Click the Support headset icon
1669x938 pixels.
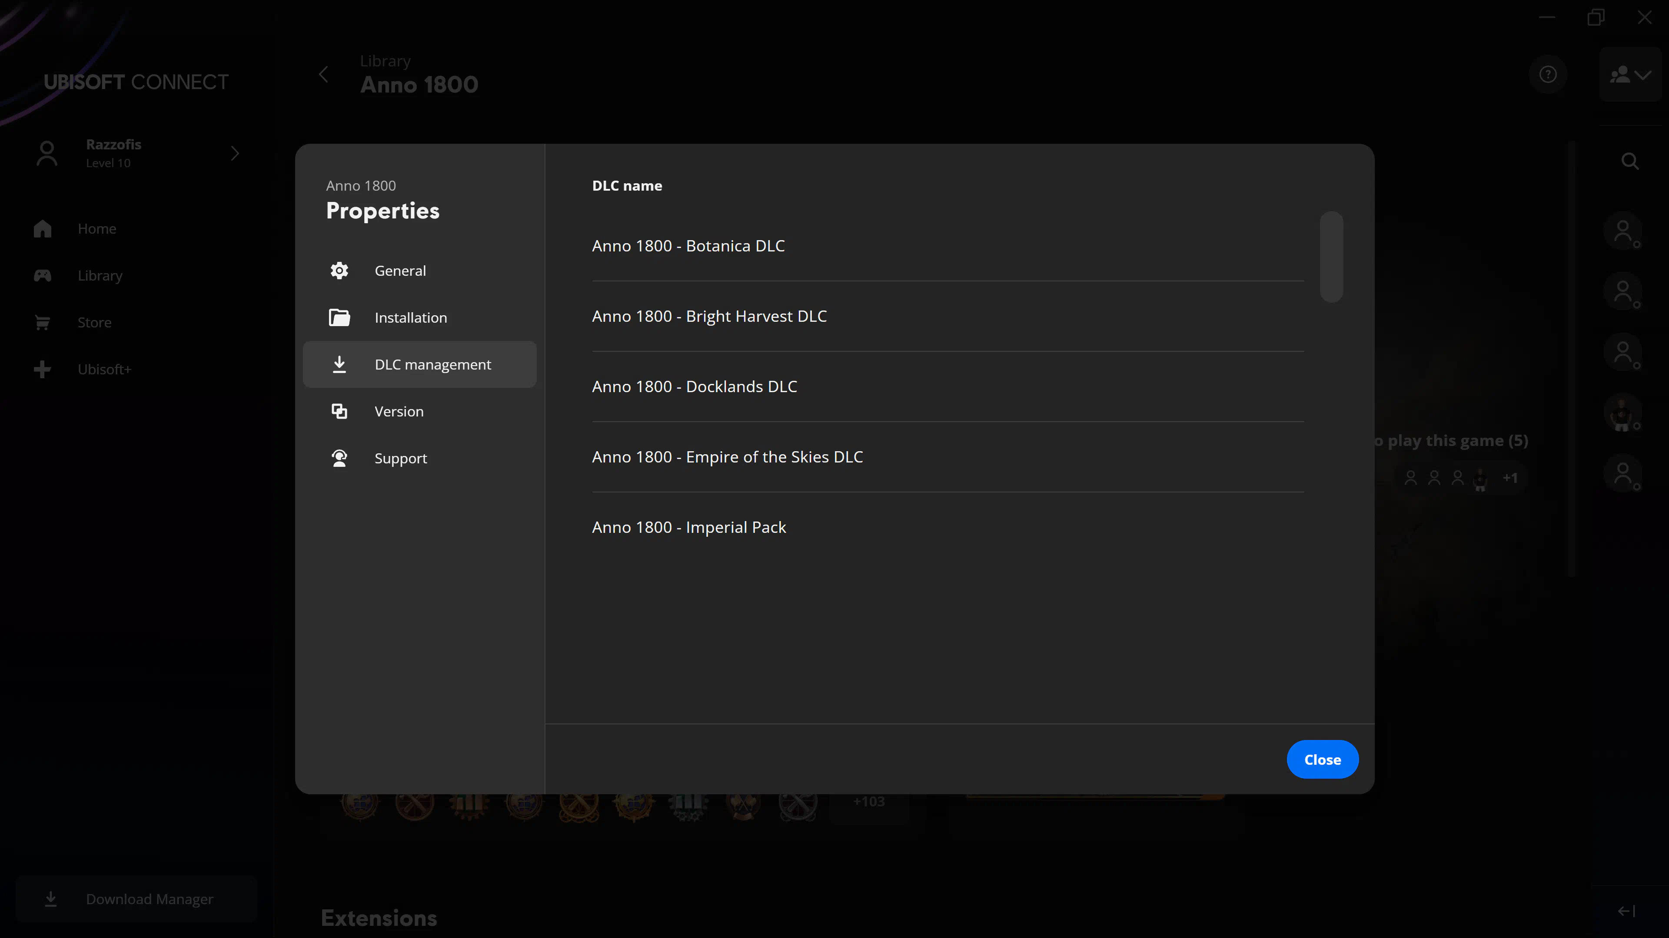(339, 458)
